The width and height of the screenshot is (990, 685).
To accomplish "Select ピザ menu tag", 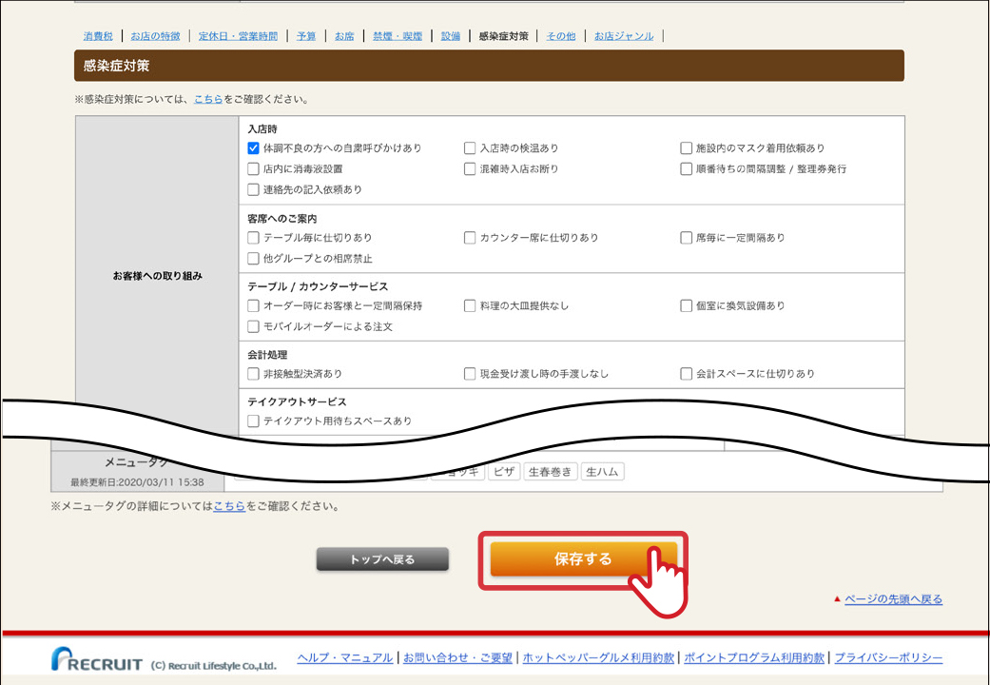I will pyautogui.click(x=504, y=471).
